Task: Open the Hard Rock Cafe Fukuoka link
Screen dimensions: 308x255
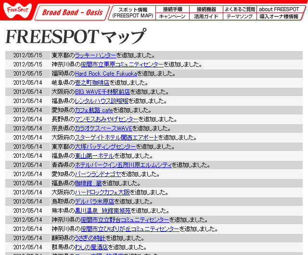Action: coord(106,74)
